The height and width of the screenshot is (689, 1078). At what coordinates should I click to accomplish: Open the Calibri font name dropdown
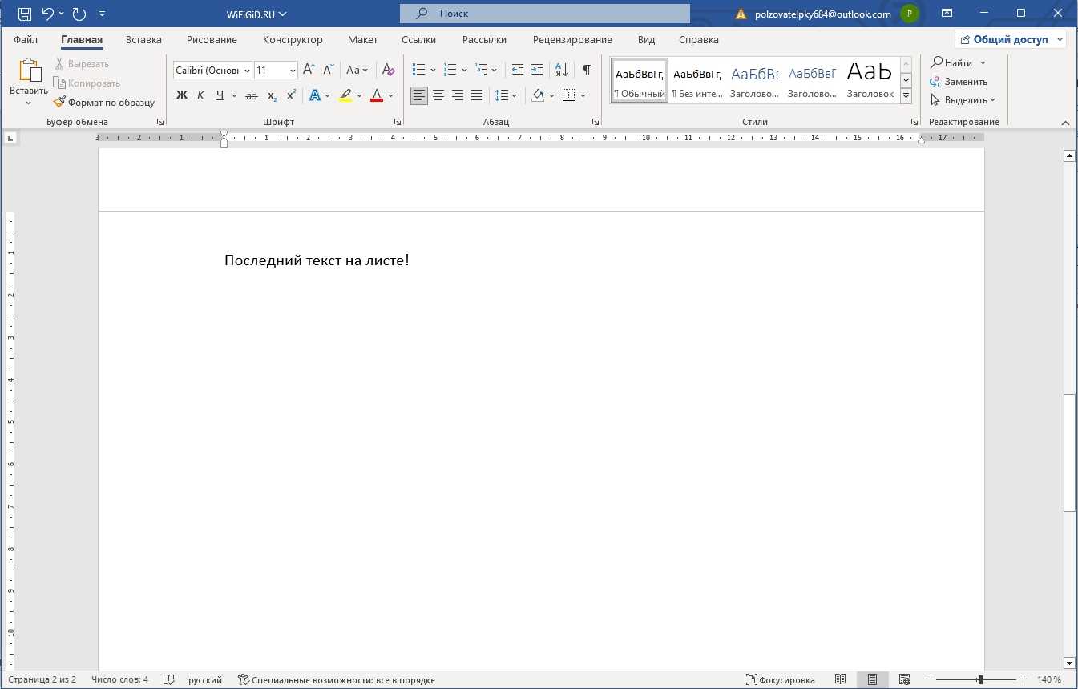[x=247, y=71]
